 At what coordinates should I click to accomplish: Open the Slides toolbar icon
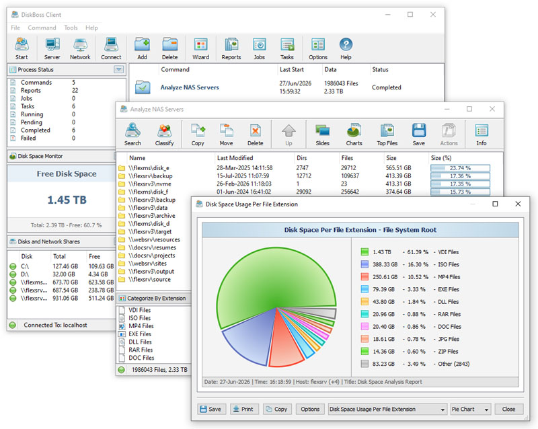323,134
